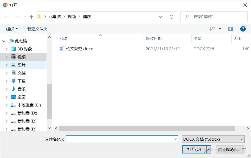Expand the 3D 对象 tree node
Image resolution: width=251 pixels, height=158 pixels.
click(7, 49)
